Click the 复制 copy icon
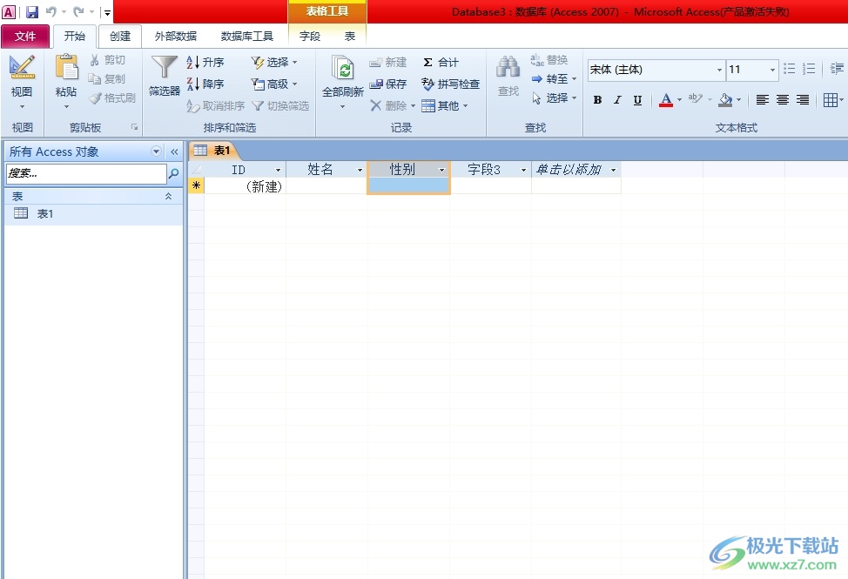Image resolution: width=848 pixels, height=579 pixels. pos(95,79)
